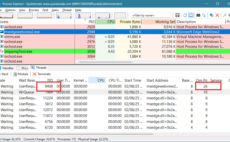
Task: Open the System Information graph icon
Action: (198, 15)
